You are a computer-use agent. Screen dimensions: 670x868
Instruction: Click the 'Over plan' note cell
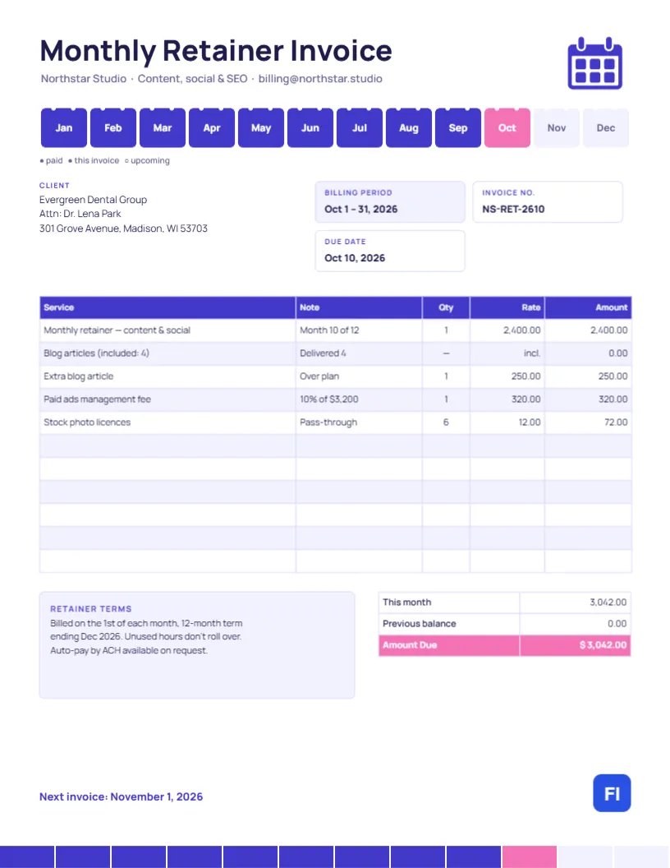pyautogui.click(x=359, y=376)
